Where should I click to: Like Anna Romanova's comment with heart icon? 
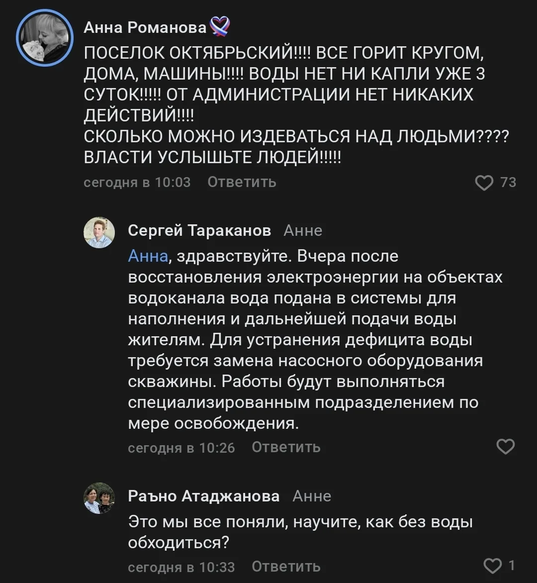(x=484, y=183)
